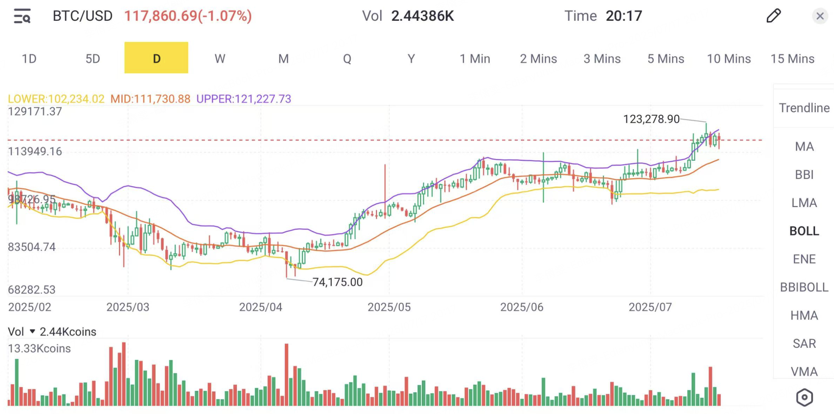Screen dimensions: 834x414
Task: Select the 15 Mins interval
Action: point(792,59)
